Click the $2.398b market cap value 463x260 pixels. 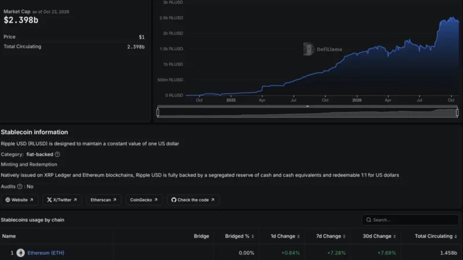[21, 20]
